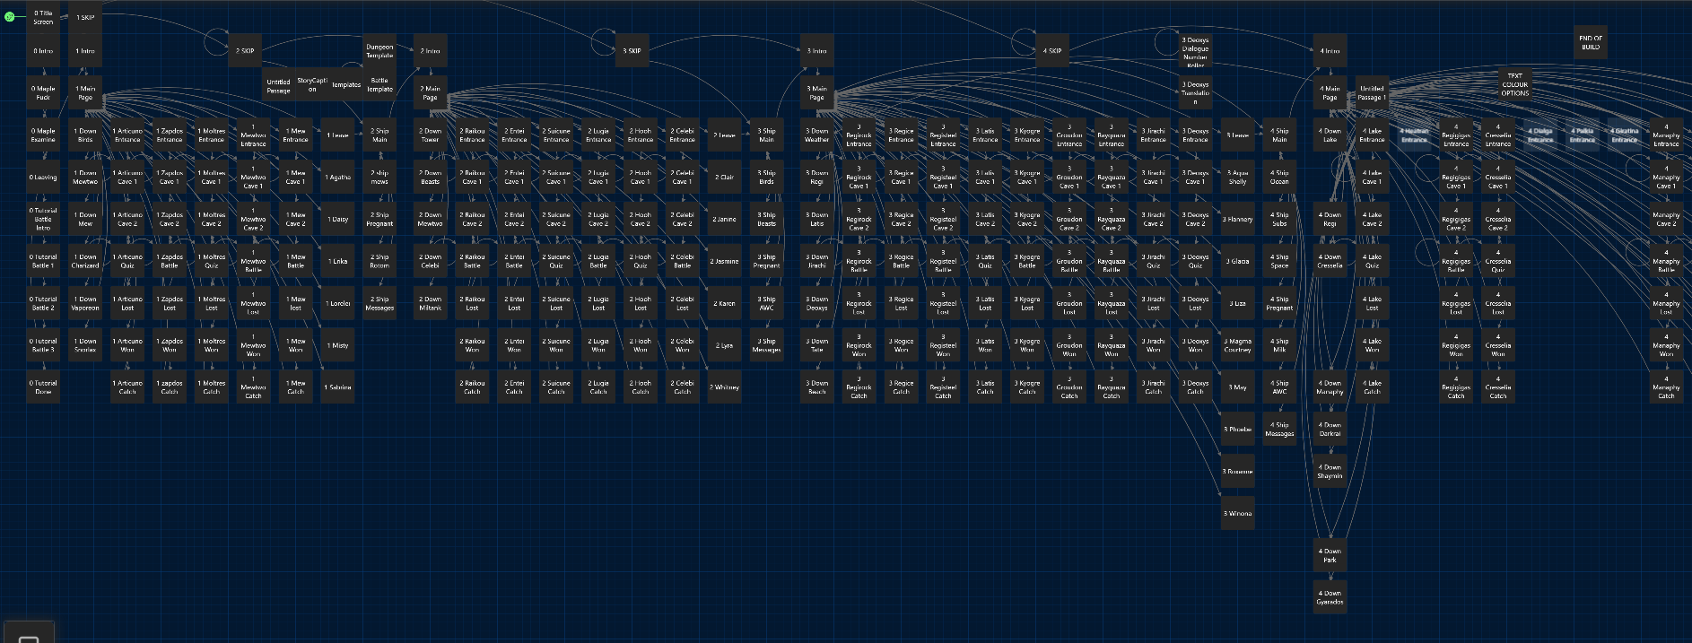Select the '3 Down Weather' passage
The image size is (1692, 643).
[x=817, y=135]
